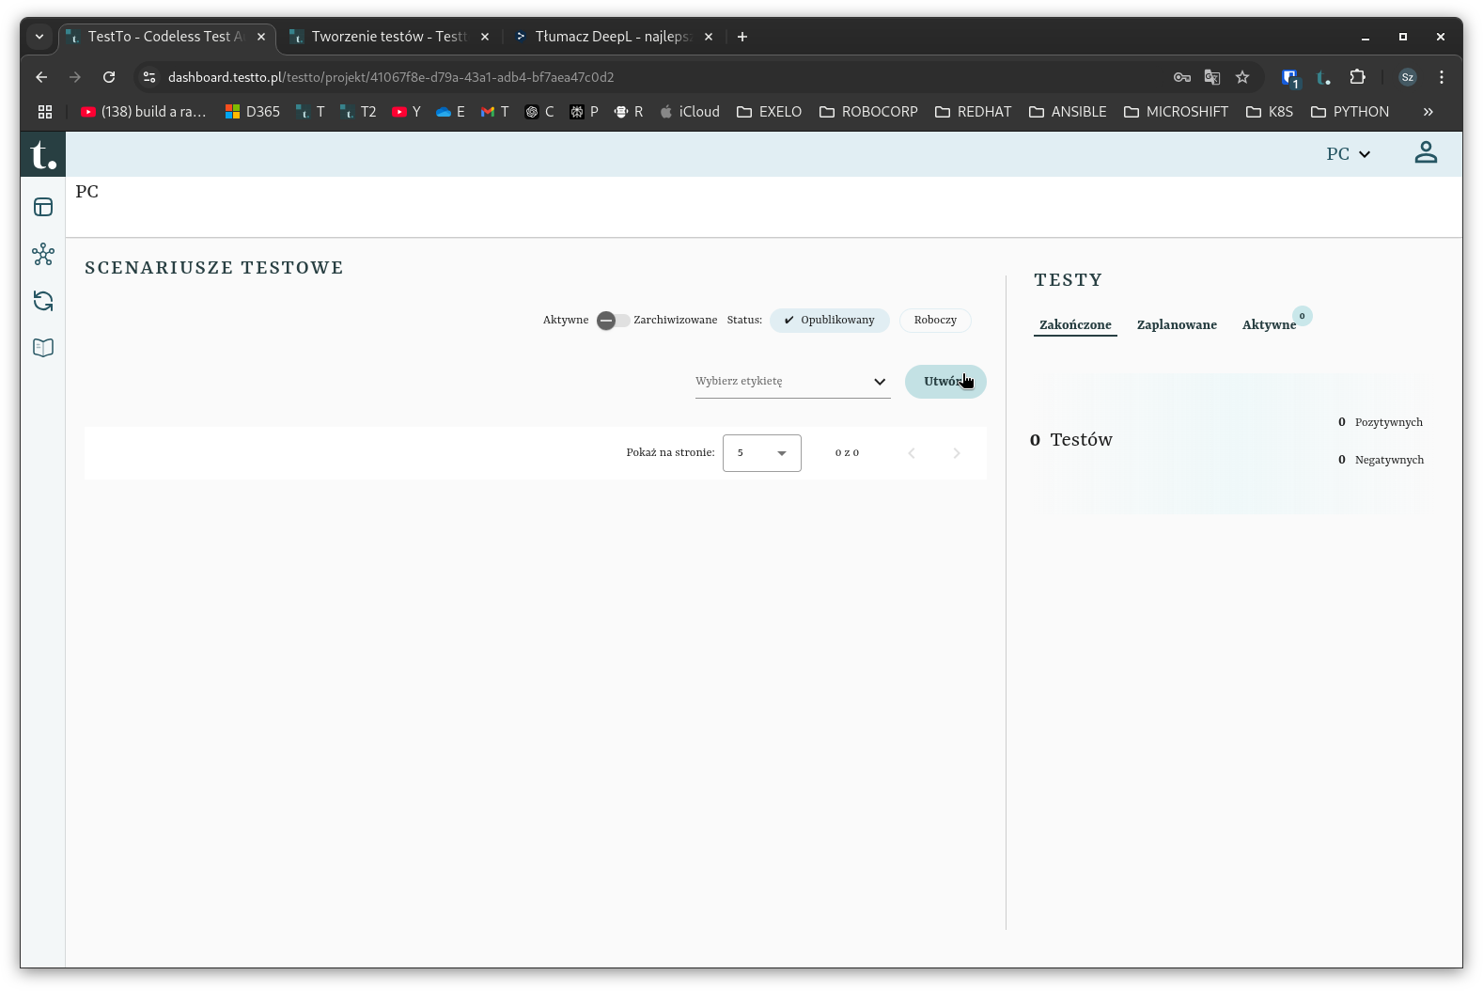Bookmark this page with the star icon
The height and width of the screenshot is (991, 1483).
point(1242,77)
